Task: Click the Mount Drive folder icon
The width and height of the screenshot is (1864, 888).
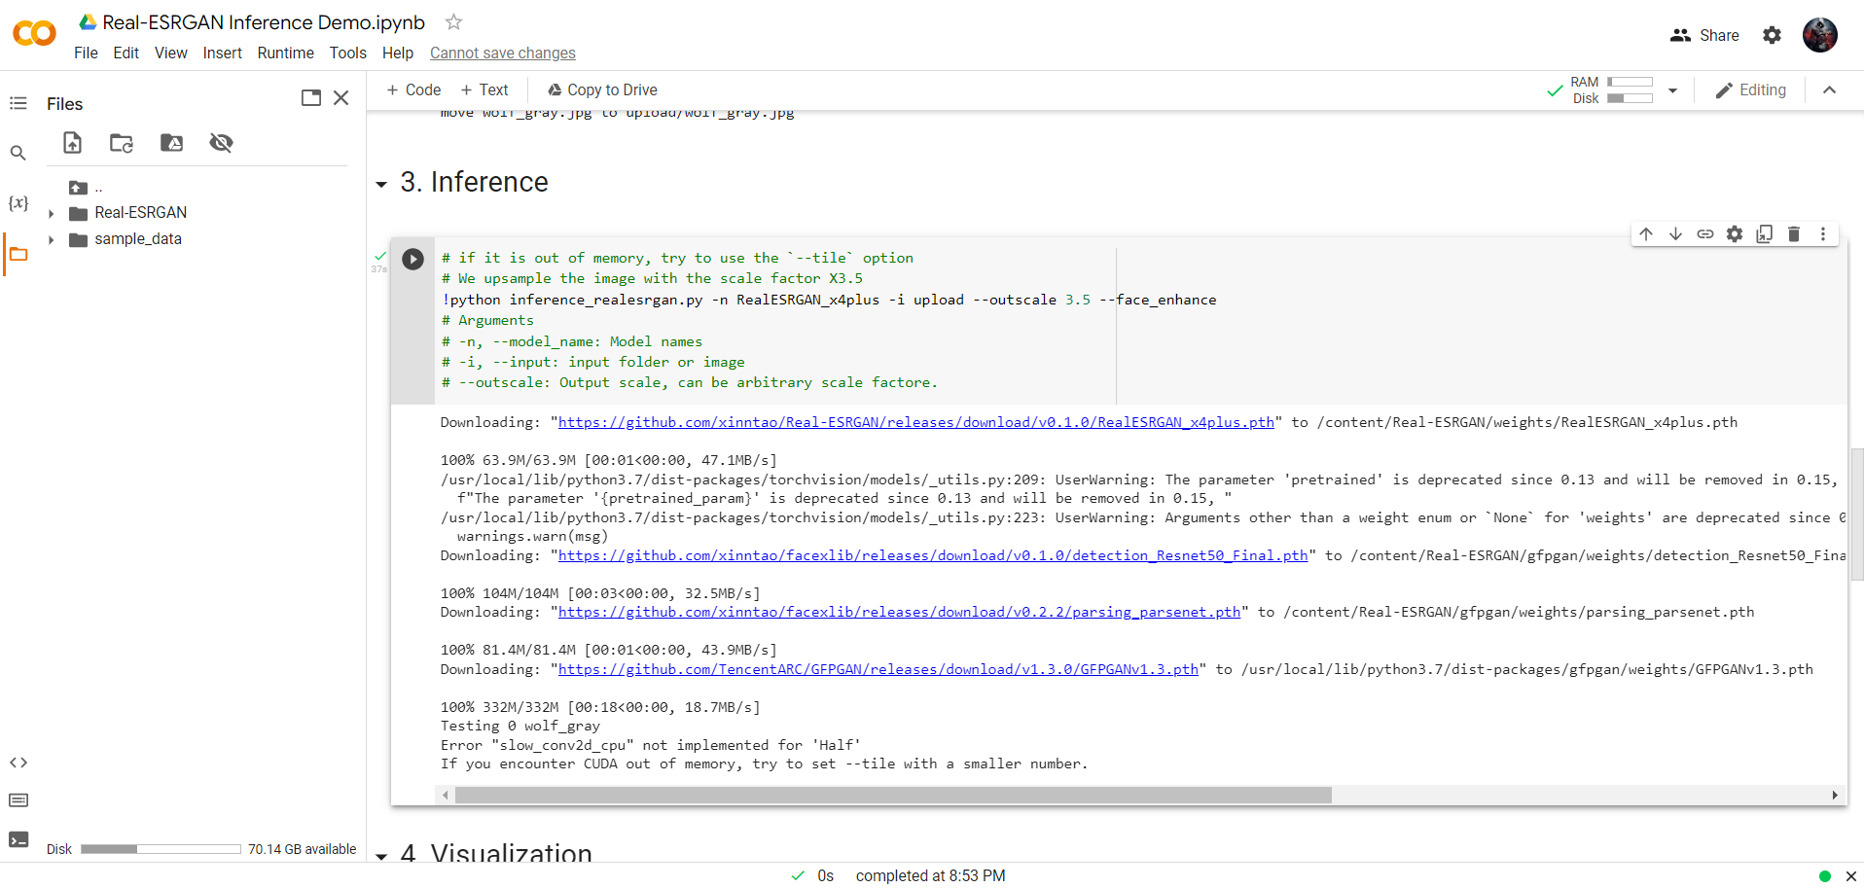Action: point(171,143)
